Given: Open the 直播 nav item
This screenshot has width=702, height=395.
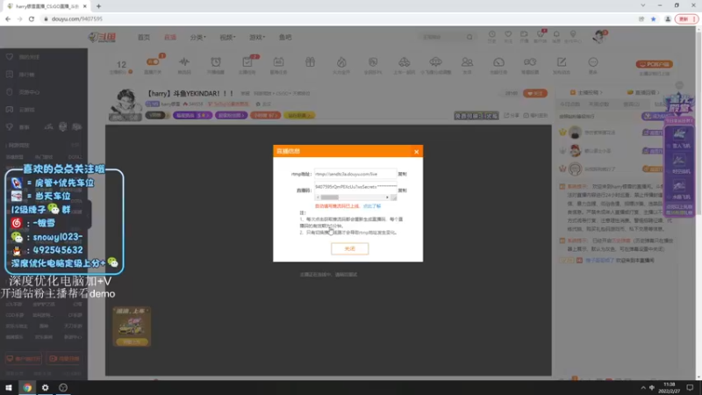Looking at the screenshot, I should coord(170,37).
